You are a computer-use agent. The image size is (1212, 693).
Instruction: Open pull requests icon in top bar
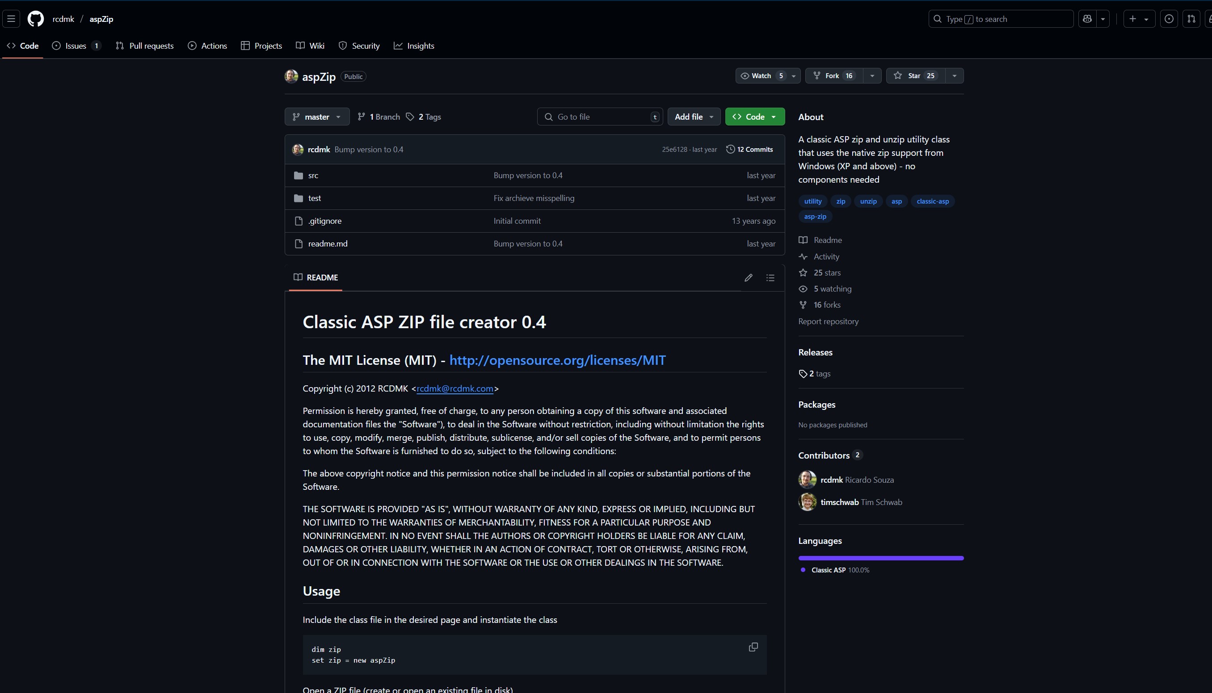click(x=1191, y=19)
